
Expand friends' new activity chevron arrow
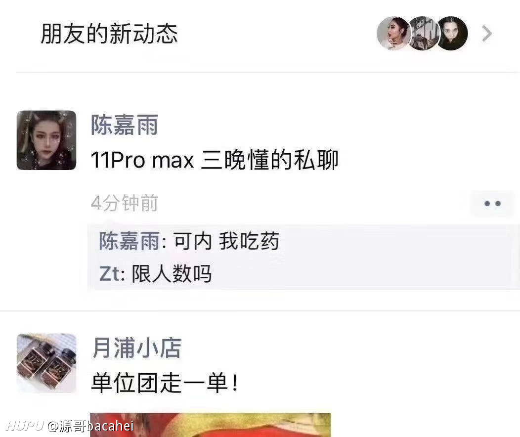tap(486, 34)
